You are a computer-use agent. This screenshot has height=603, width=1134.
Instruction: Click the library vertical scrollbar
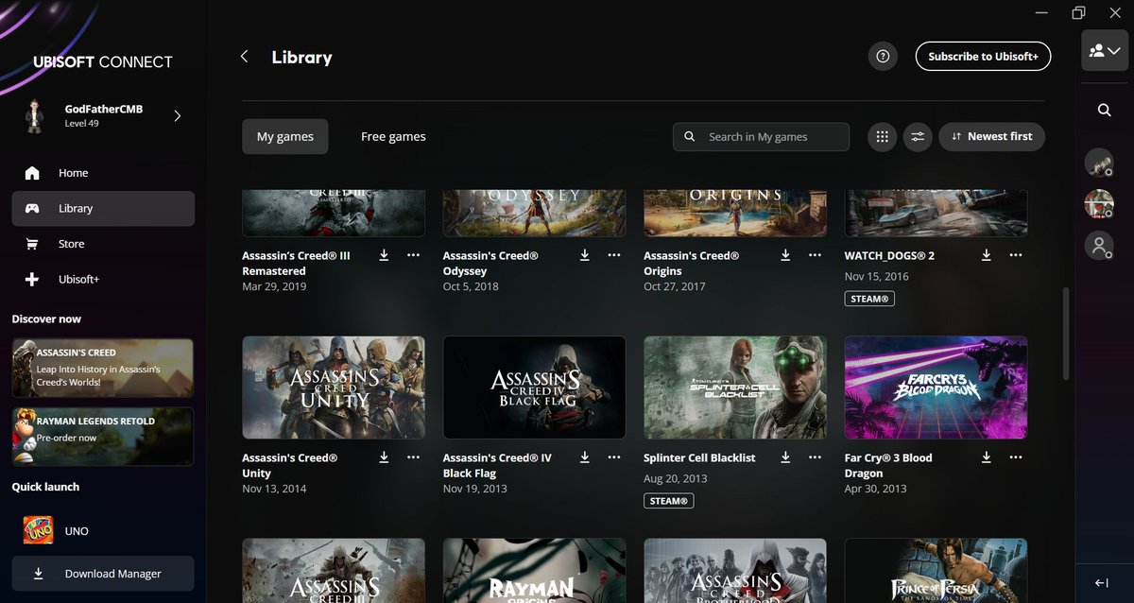1066,334
